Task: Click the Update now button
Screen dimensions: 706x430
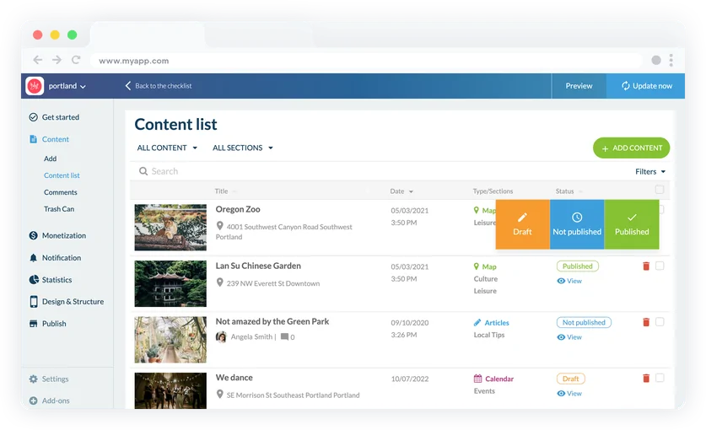Action: click(x=646, y=86)
